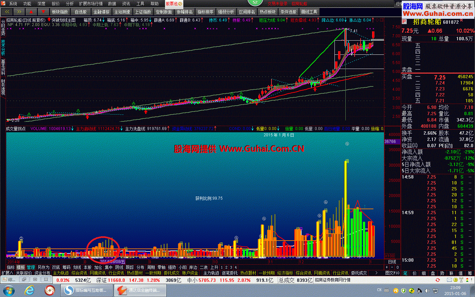Click the 指标 tab below the chart

[11, 267]
